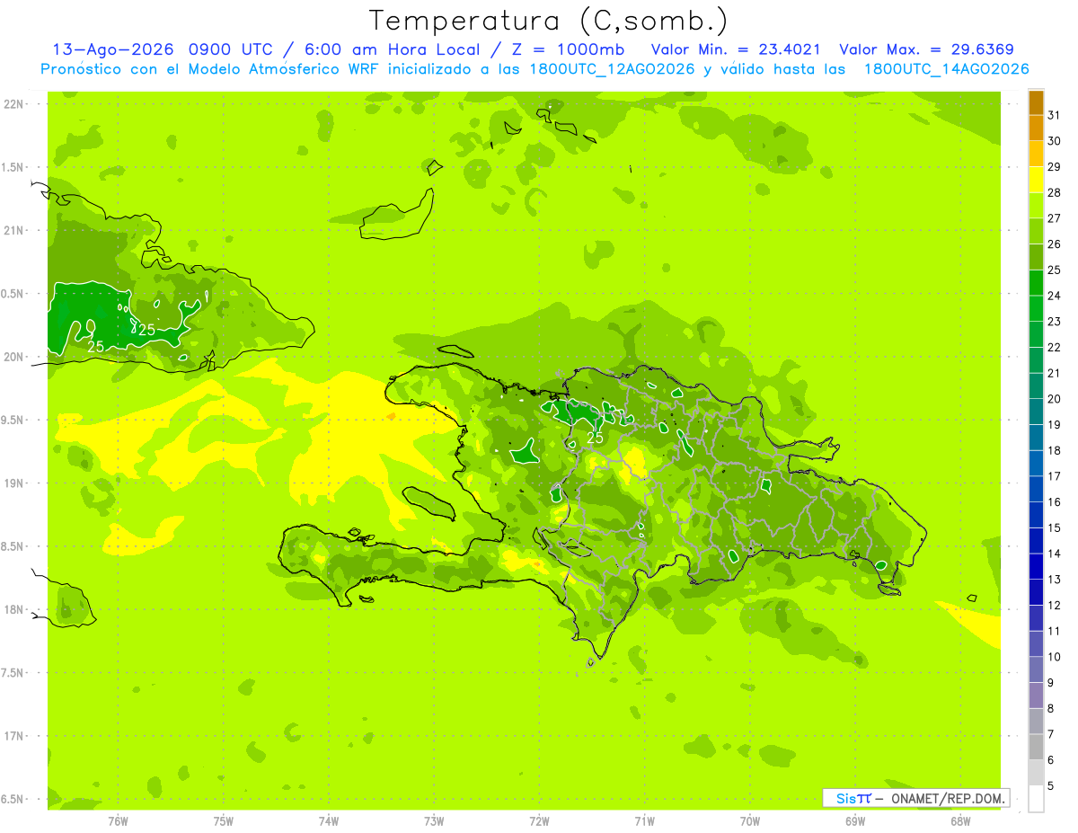Click the "74W" longitude label
The image size is (1078, 833).
329,820
